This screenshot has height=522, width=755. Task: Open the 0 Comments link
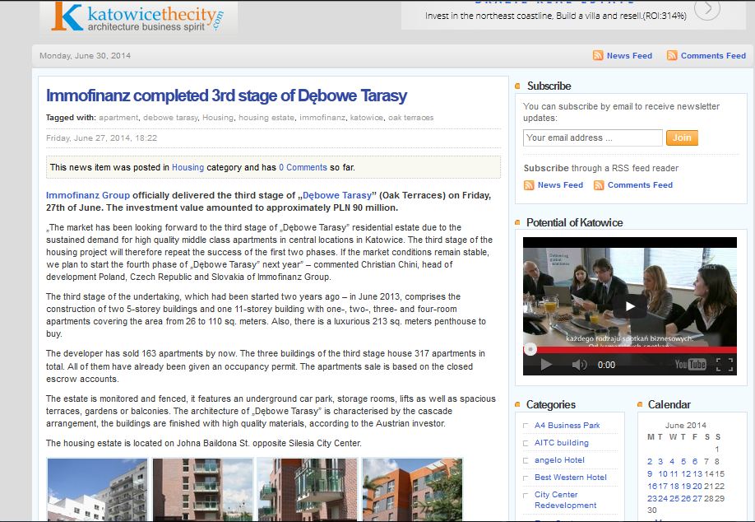303,167
